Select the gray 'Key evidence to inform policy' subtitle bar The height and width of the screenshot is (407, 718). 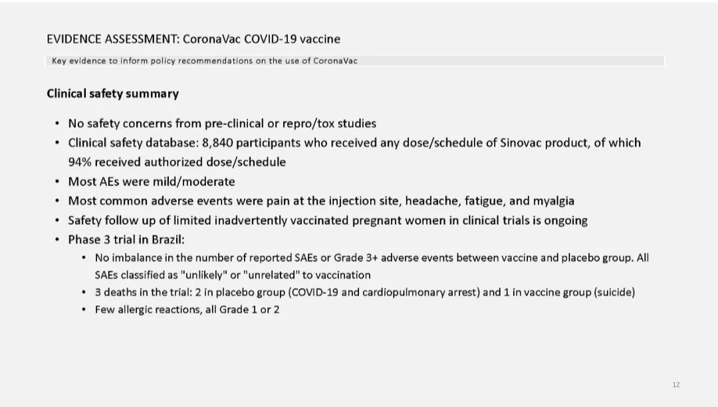(355, 61)
